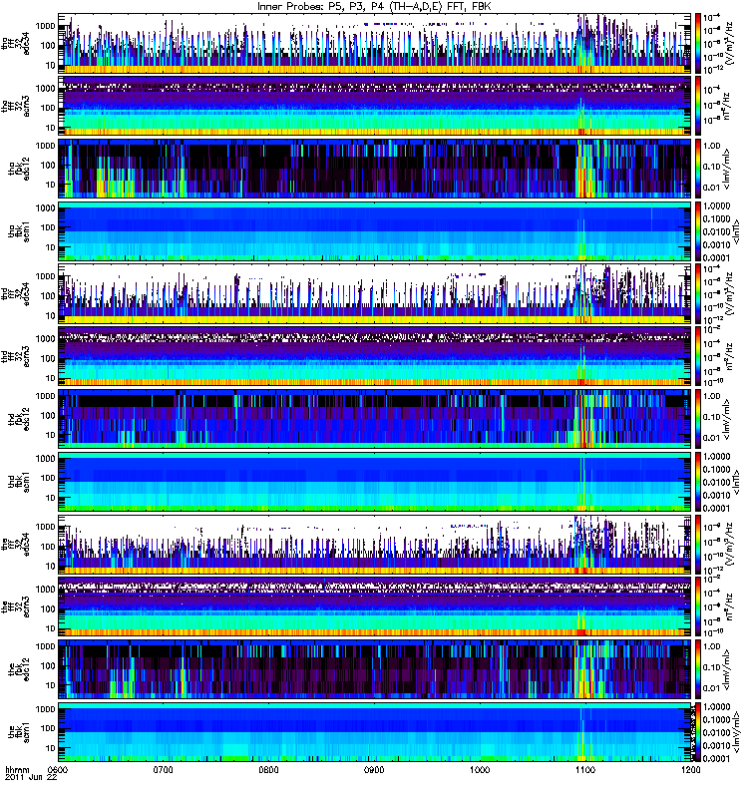
Task: Select the tha fbk scm1 filter bank panel
Action: [x=375, y=231]
